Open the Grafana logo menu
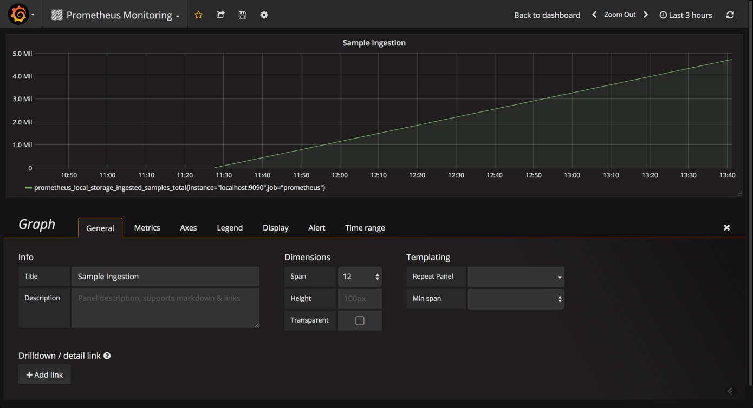This screenshot has height=408, width=753. [x=21, y=15]
